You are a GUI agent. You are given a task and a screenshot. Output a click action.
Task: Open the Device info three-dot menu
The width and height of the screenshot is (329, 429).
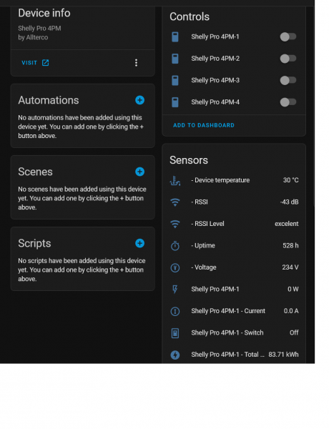coord(136,63)
